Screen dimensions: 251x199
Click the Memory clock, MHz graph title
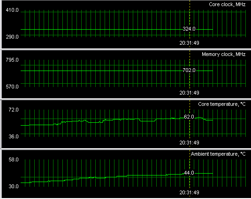(x=223, y=55)
